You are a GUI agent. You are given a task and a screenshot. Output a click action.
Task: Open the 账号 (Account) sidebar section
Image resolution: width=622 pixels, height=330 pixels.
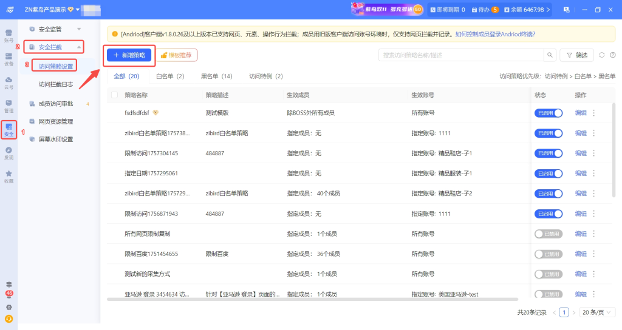click(9, 35)
